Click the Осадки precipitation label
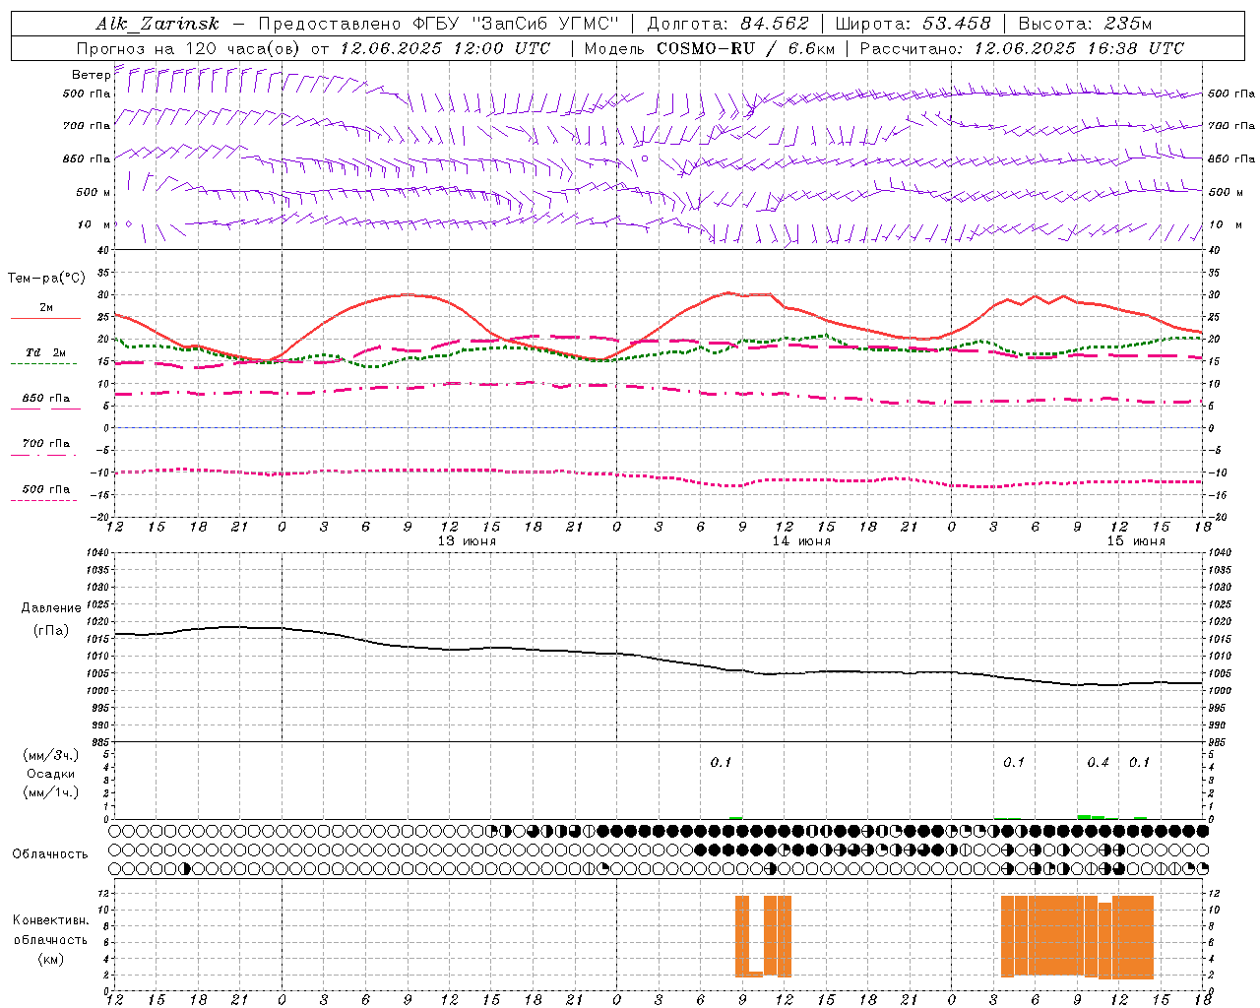 [51, 774]
